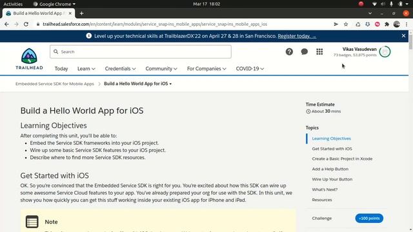The width and height of the screenshot is (413, 232).
Task: Expand the COVID-19 menu
Action: click(x=250, y=69)
